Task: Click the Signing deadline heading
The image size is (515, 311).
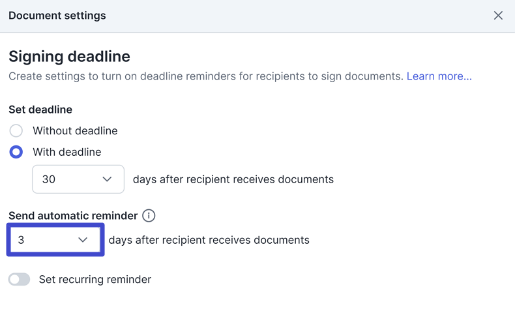Action: pos(69,56)
